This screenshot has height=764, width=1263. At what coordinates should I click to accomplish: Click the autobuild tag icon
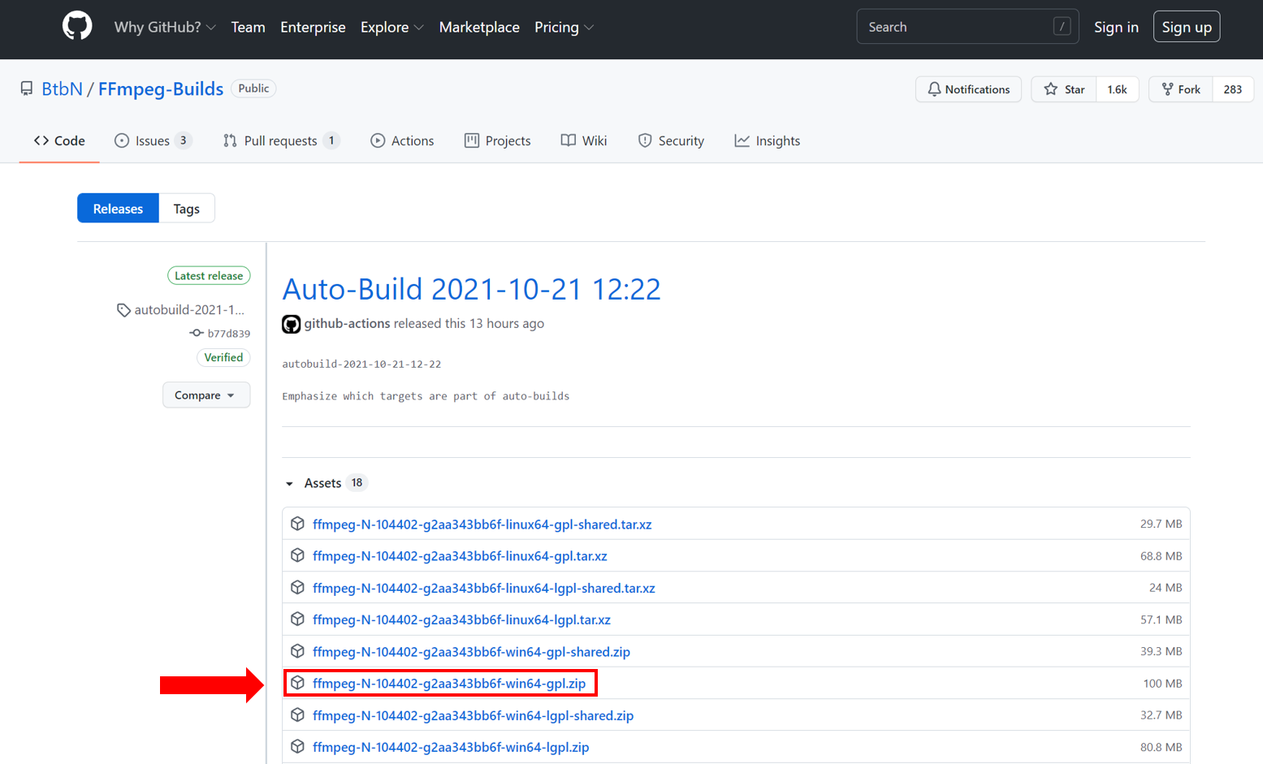coord(123,310)
